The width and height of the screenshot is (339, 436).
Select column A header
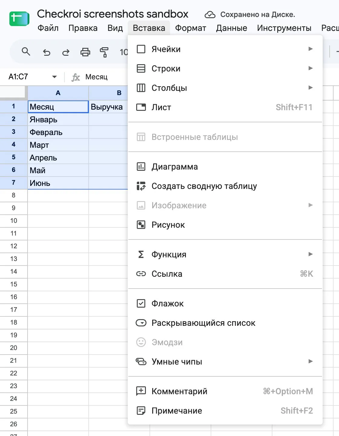(x=58, y=93)
